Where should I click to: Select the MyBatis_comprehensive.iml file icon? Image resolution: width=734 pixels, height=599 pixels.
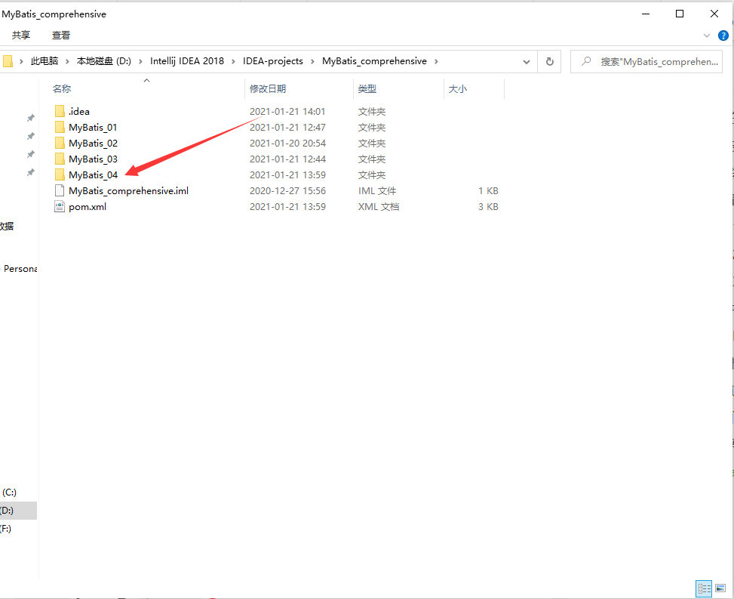tap(60, 191)
